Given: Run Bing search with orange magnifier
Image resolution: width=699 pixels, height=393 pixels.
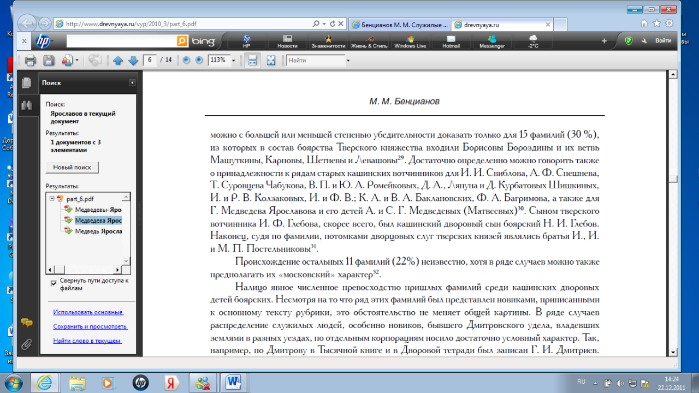Looking at the screenshot, I should tap(182, 41).
